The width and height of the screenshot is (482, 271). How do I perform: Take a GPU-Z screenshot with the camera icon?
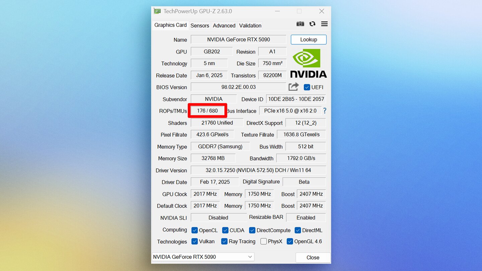point(300,24)
